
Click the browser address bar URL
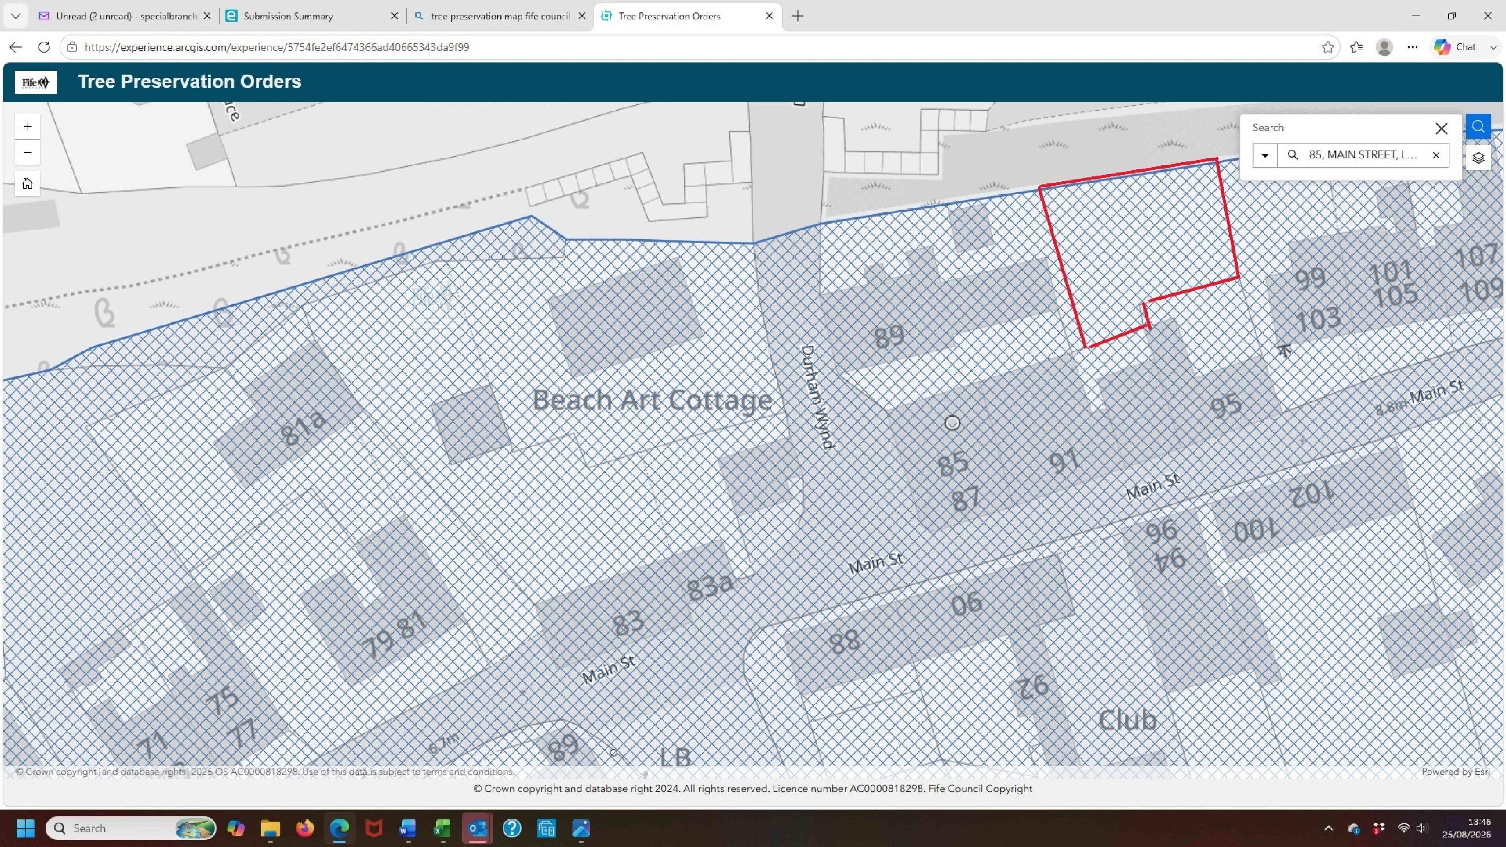pos(276,47)
